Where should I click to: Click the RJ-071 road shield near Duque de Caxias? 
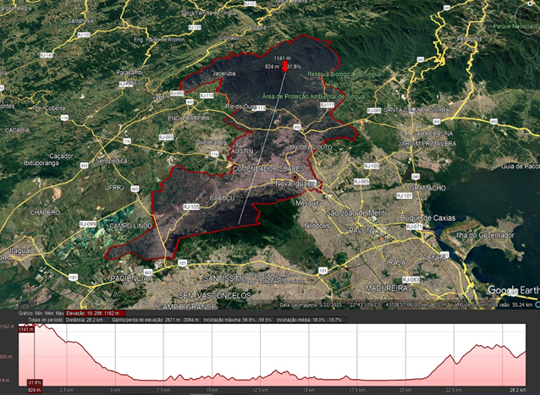415,227
